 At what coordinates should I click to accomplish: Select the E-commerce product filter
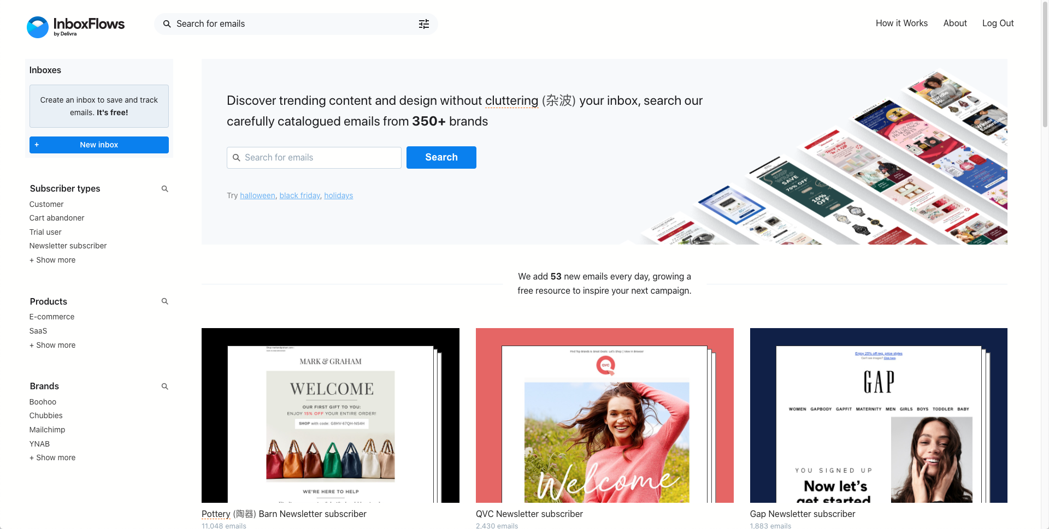[x=52, y=317]
